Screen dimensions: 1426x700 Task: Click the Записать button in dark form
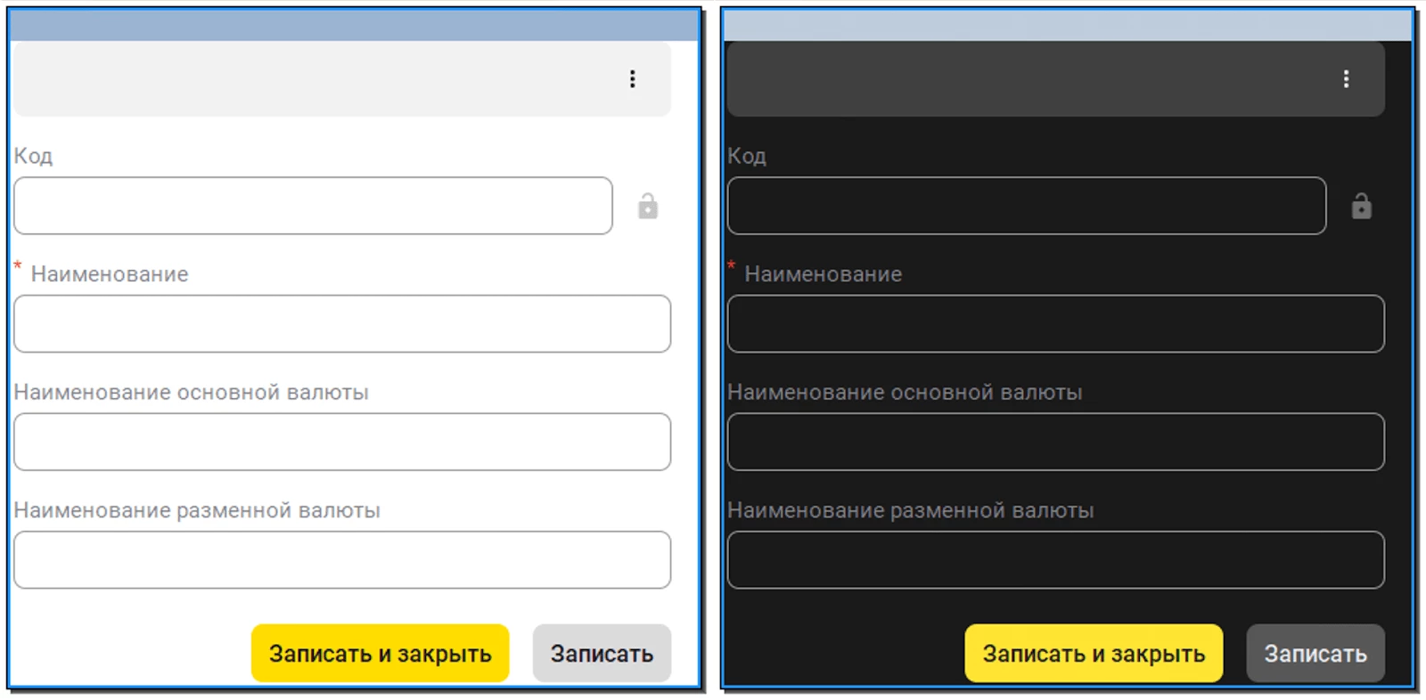1315,654
